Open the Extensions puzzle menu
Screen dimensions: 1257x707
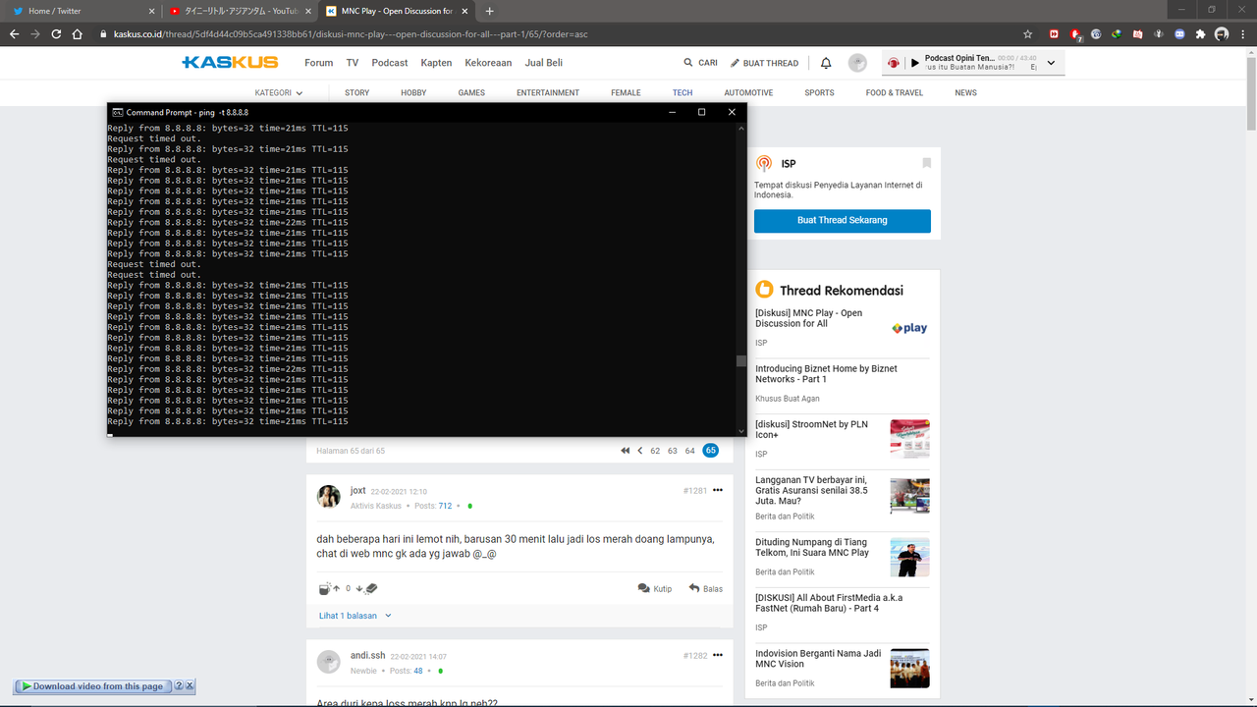tap(1200, 33)
